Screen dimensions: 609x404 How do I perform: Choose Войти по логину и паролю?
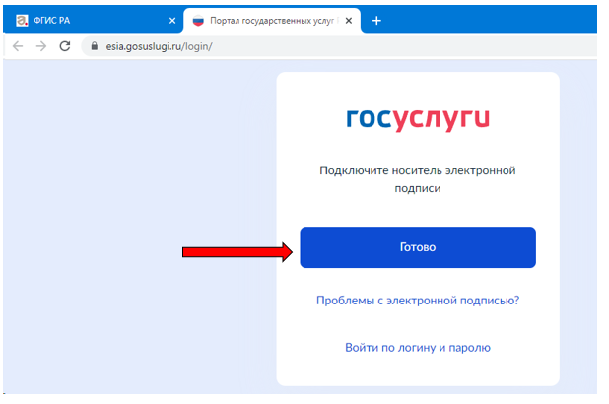(x=418, y=347)
